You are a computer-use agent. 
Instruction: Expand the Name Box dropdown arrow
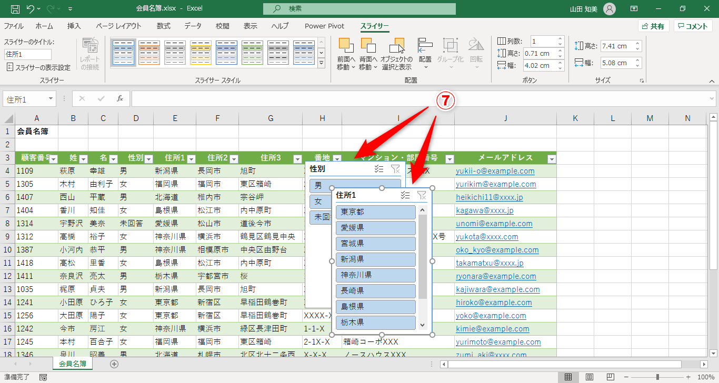tap(51, 98)
